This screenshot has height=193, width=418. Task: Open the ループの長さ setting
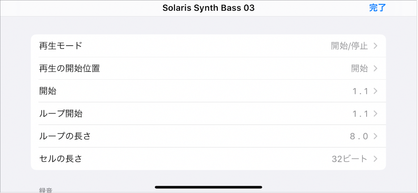[65, 136]
